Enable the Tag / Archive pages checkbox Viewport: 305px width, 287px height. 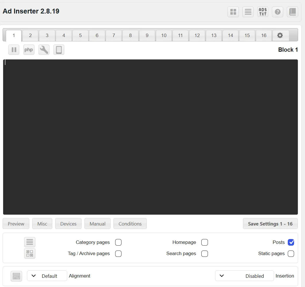click(118, 254)
